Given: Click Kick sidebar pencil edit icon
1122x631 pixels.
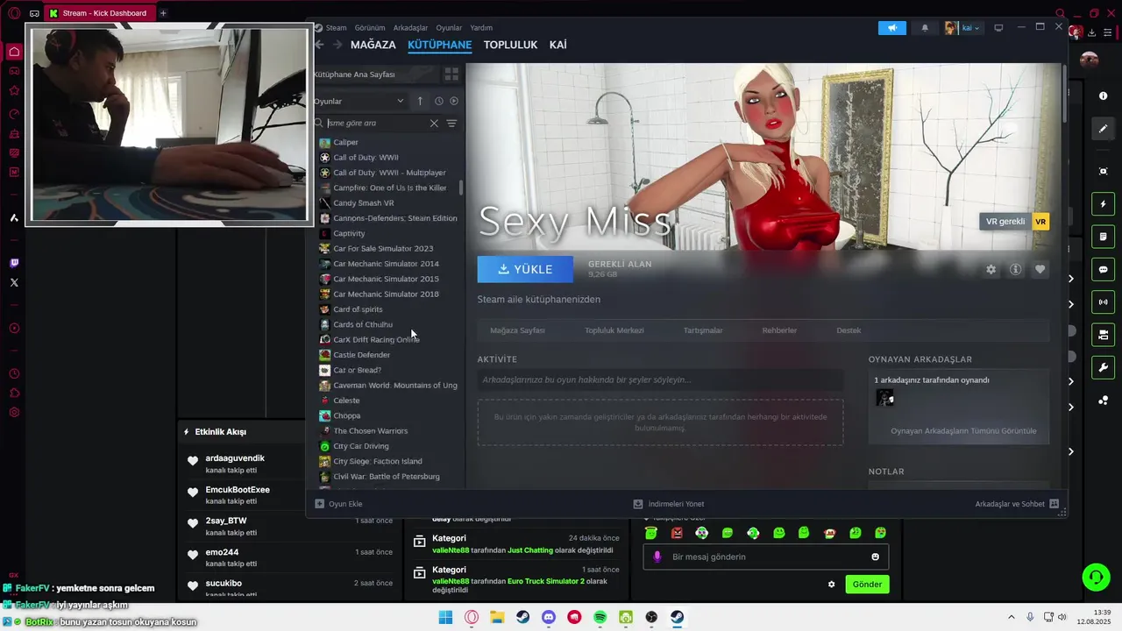Looking at the screenshot, I should (1104, 129).
